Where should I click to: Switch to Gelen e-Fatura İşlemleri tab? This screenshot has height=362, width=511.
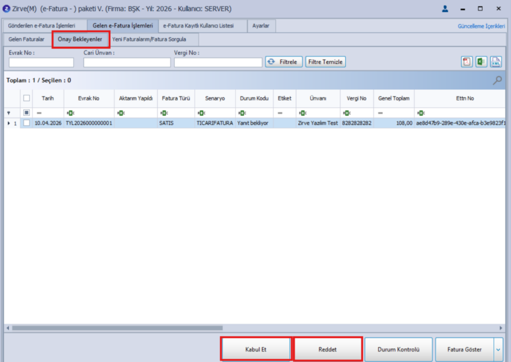[123, 26]
